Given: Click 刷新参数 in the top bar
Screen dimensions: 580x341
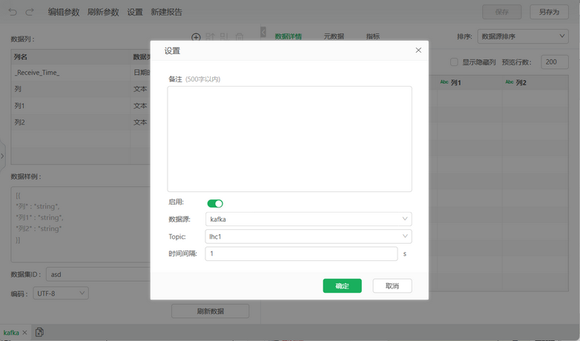Looking at the screenshot, I should tap(103, 12).
